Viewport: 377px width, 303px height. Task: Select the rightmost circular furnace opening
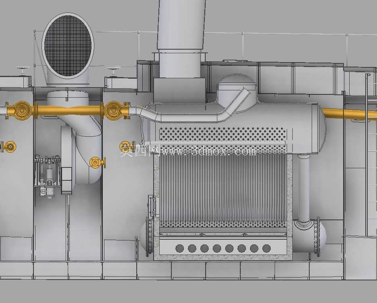pos(267,249)
